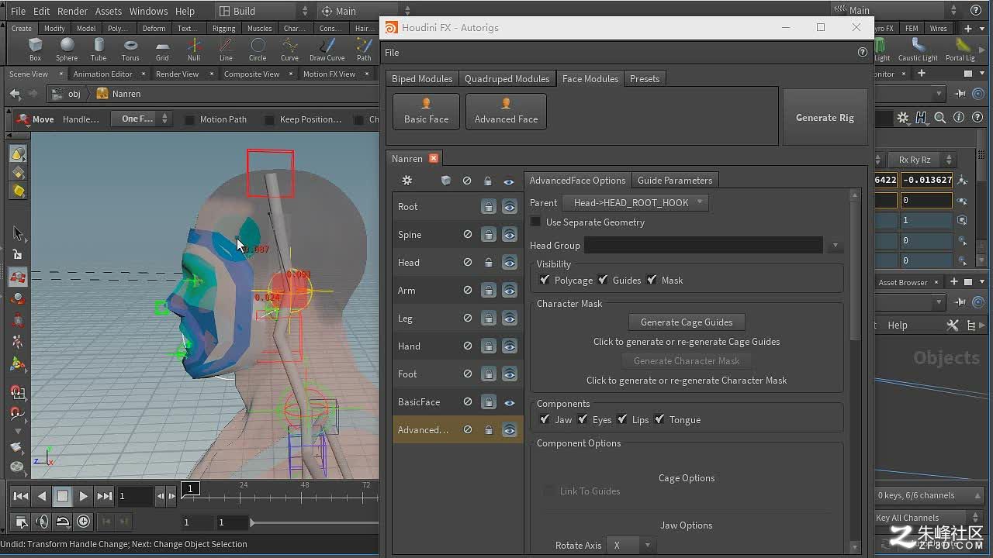The width and height of the screenshot is (993, 558).
Task: Select the Curve shelf tool
Action: tap(289, 50)
